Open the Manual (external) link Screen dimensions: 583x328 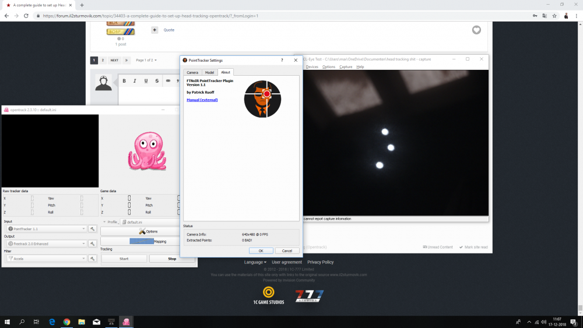(202, 100)
